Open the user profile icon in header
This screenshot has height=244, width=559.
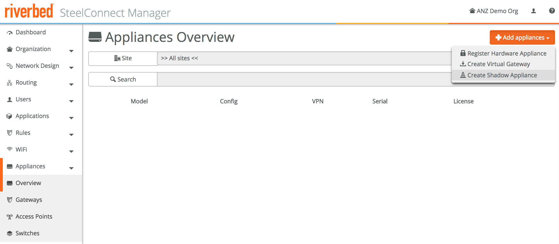pyautogui.click(x=534, y=11)
